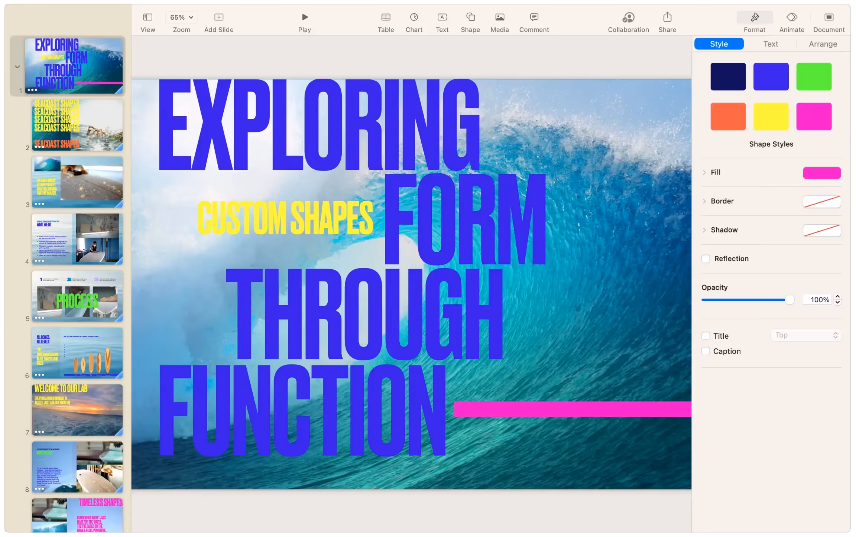Click the FUNCTION word on the slide
This screenshot has height=537, width=856.
pyautogui.click(x=302, y=410)
